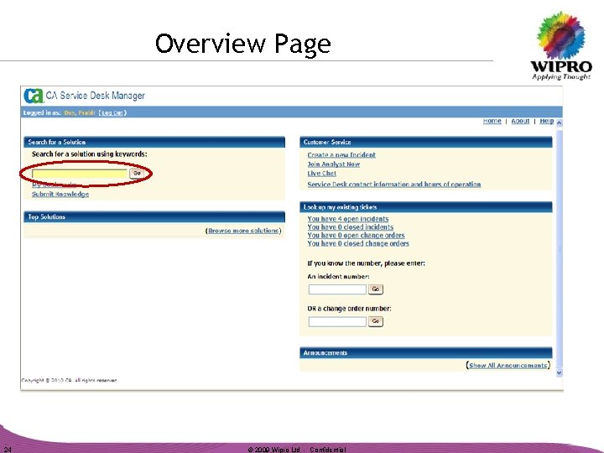Screen dimensions: 604x453
Task: View your 0 open change orders
Action: pos(356,235)
